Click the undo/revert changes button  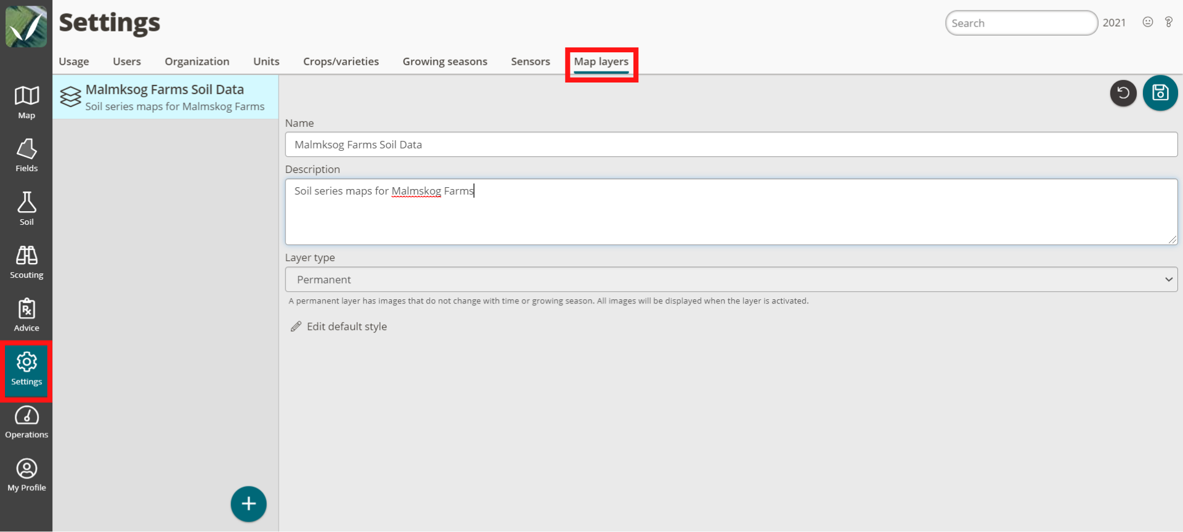[x=1123, y=93]
